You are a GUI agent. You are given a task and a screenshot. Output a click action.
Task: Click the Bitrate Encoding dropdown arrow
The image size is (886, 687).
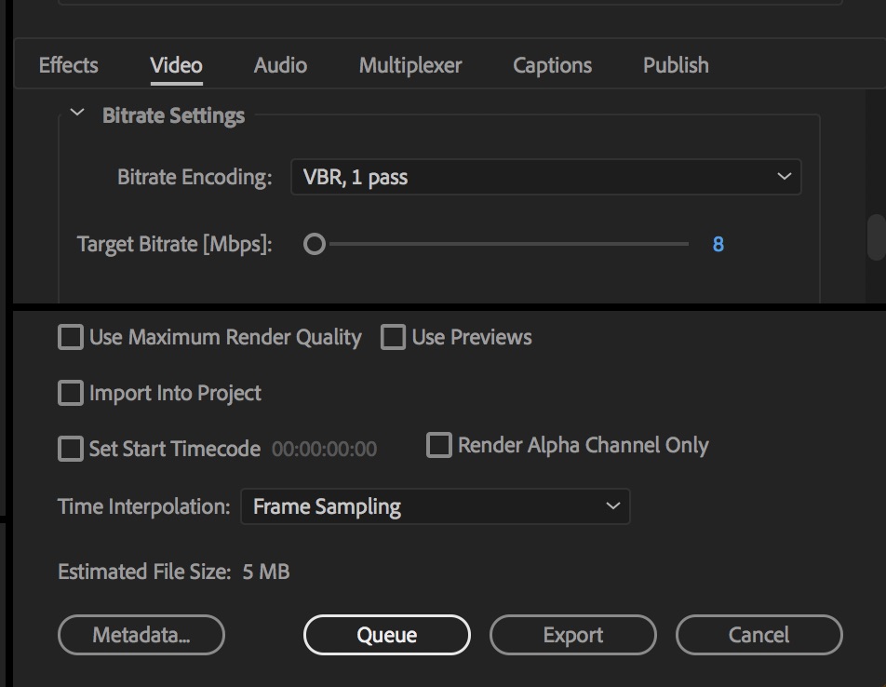pos(784,177)
